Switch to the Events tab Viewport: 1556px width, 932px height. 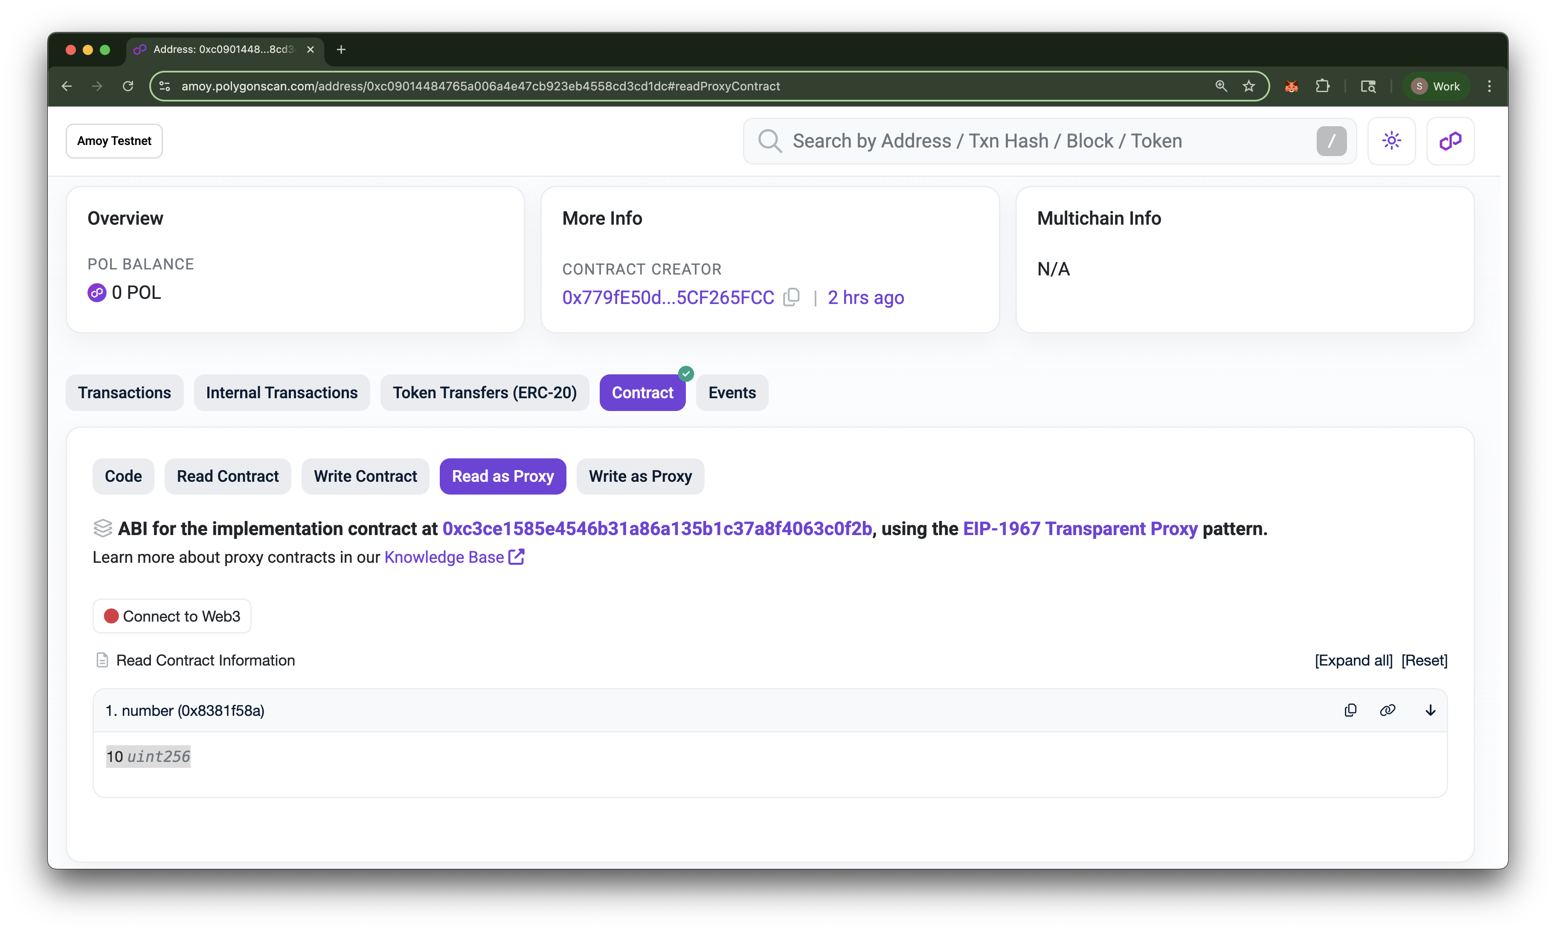click(732, 393)
